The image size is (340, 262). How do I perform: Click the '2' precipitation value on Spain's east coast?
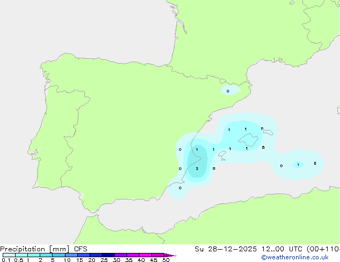[197, 168]
